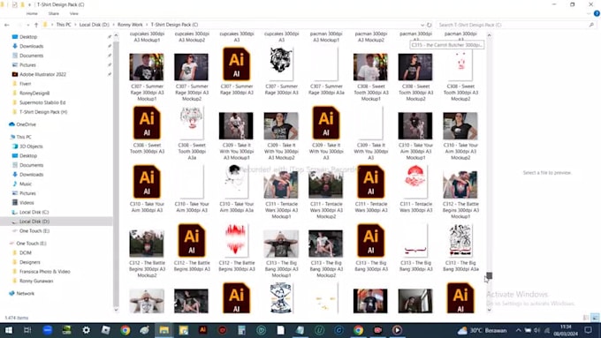
Task: Click the Search T-Shirt Design Pack field
Action: tap(516, 25)
